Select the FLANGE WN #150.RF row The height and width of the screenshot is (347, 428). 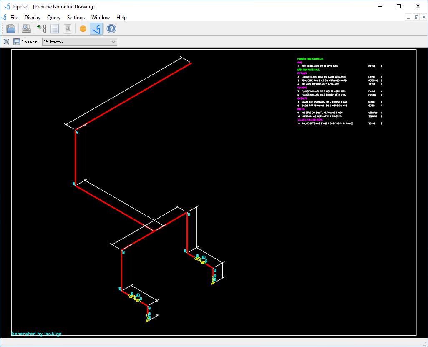coord(340,91)
